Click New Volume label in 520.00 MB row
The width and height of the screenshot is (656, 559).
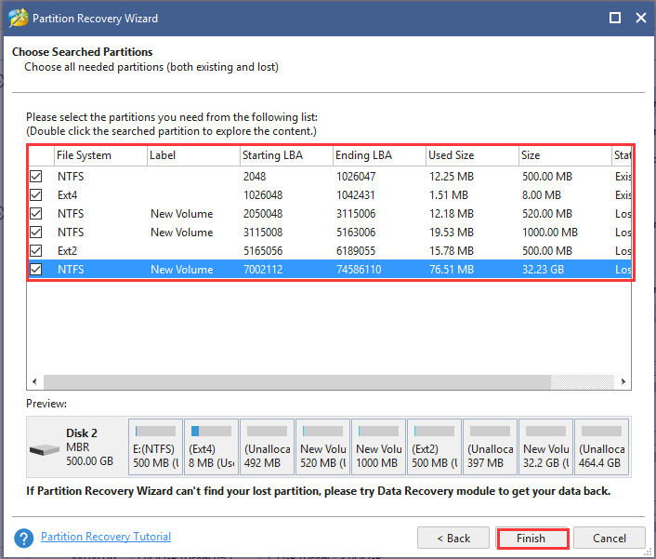[x=181, y=214]
